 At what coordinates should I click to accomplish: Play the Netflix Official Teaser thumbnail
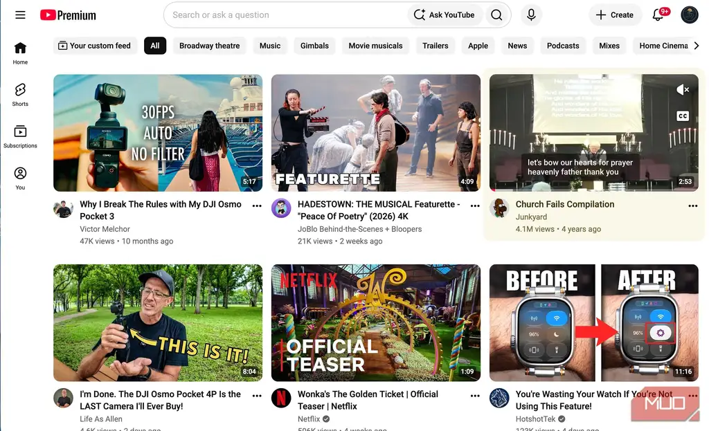point(376,322)
